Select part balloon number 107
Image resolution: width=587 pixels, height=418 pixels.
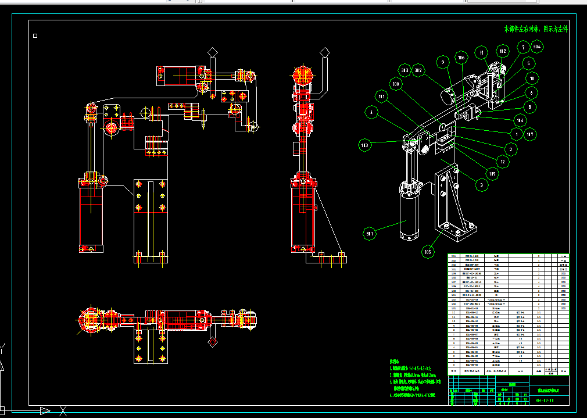click(530, 134)
